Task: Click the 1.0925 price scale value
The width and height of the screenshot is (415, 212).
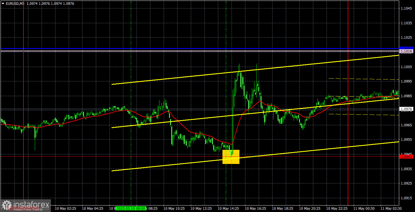Action: 406,183
